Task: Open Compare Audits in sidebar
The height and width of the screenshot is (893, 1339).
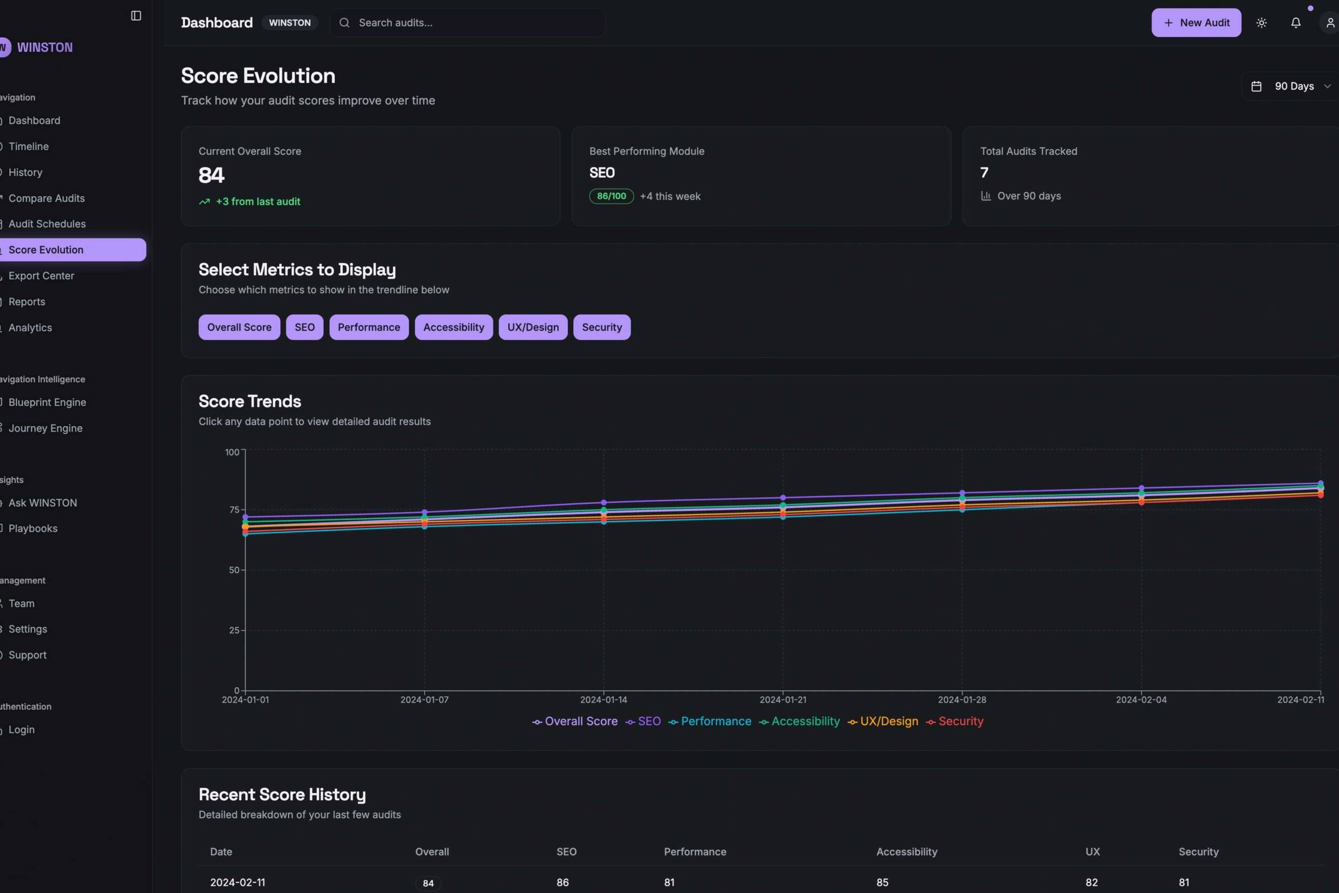Action: pyautogui.click(x=46, y=198)
